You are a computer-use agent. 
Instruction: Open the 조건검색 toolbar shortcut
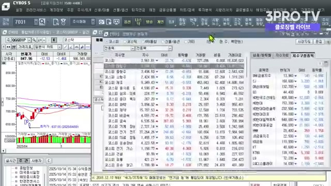pyautogui.click(x=237, y=22)
